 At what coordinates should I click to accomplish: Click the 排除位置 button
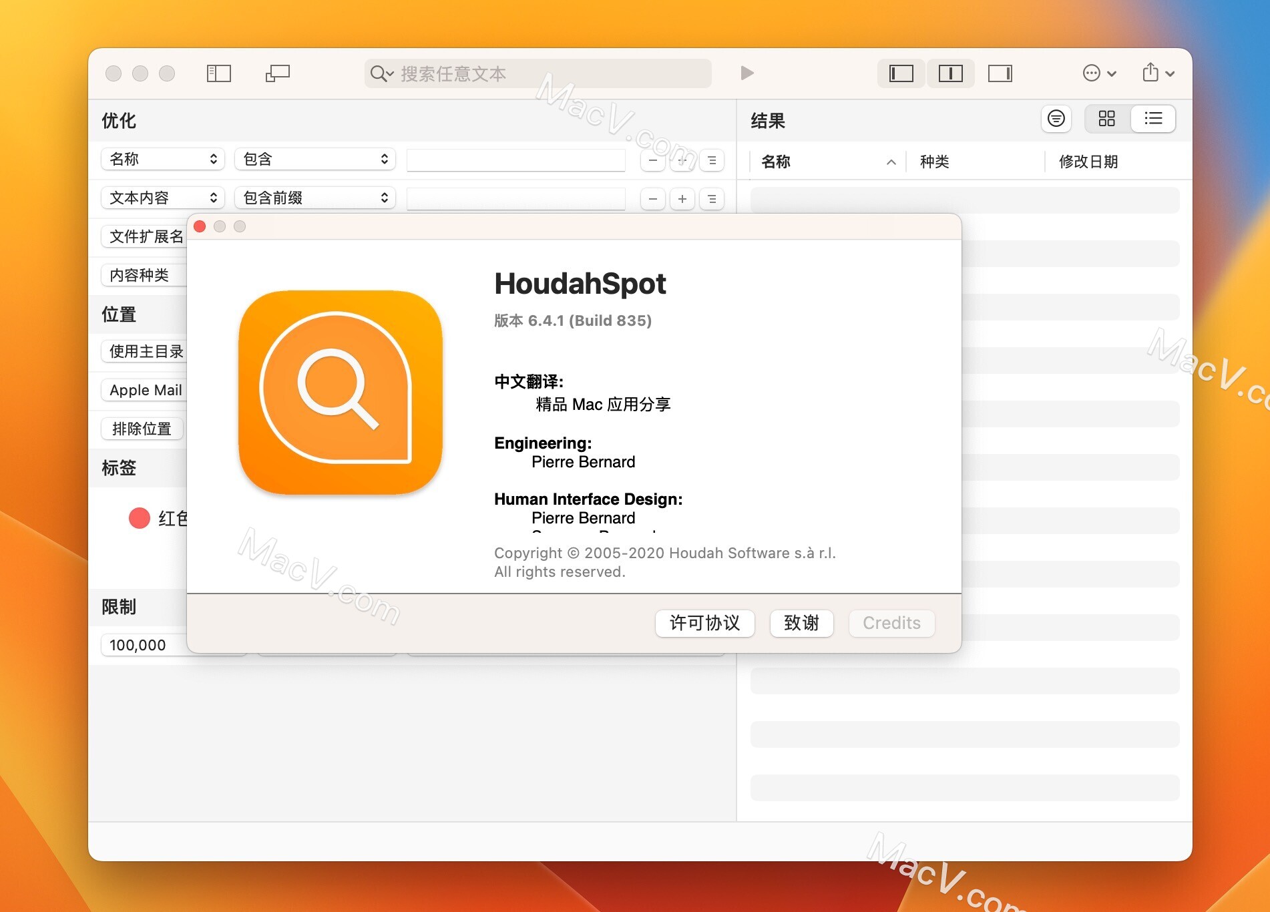(x=142, y=429)
